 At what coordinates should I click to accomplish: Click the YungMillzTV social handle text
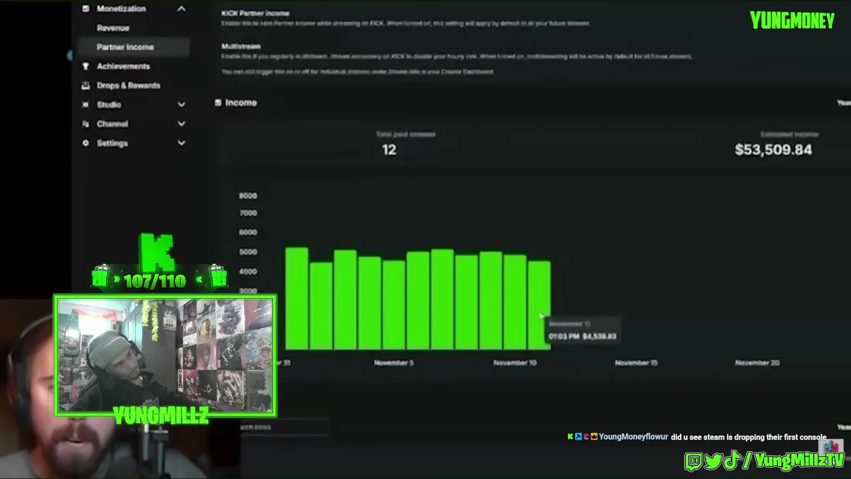(800, 460)
